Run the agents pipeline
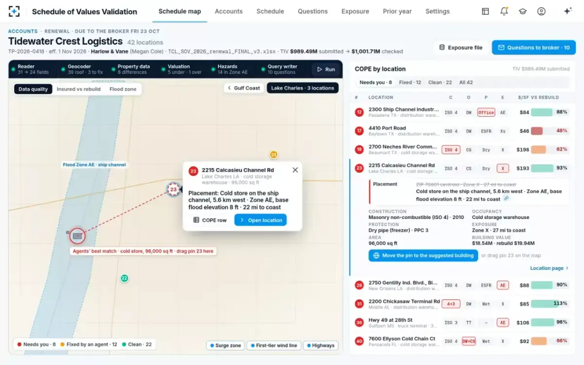Viewport: 584px width, 365px height. 326,69
